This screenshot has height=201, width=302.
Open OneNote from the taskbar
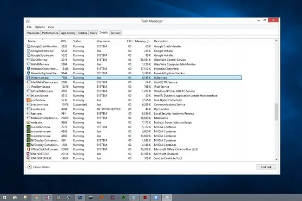tap(47, 197)
